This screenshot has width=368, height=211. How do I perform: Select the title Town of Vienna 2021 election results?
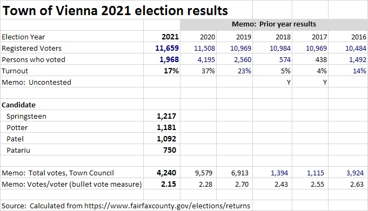pyautogui.click(x=115, y=11)
